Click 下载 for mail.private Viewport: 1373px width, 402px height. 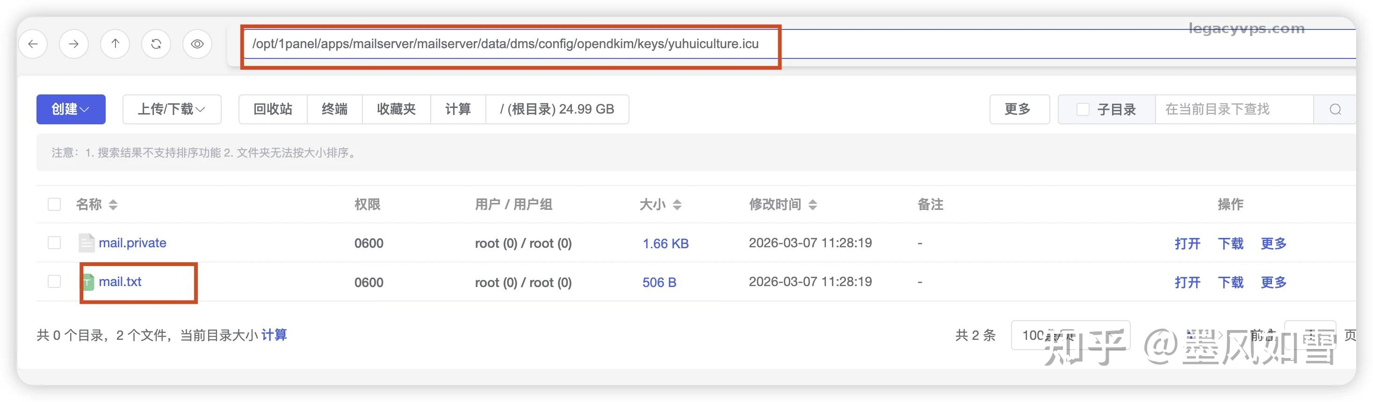1231,244
